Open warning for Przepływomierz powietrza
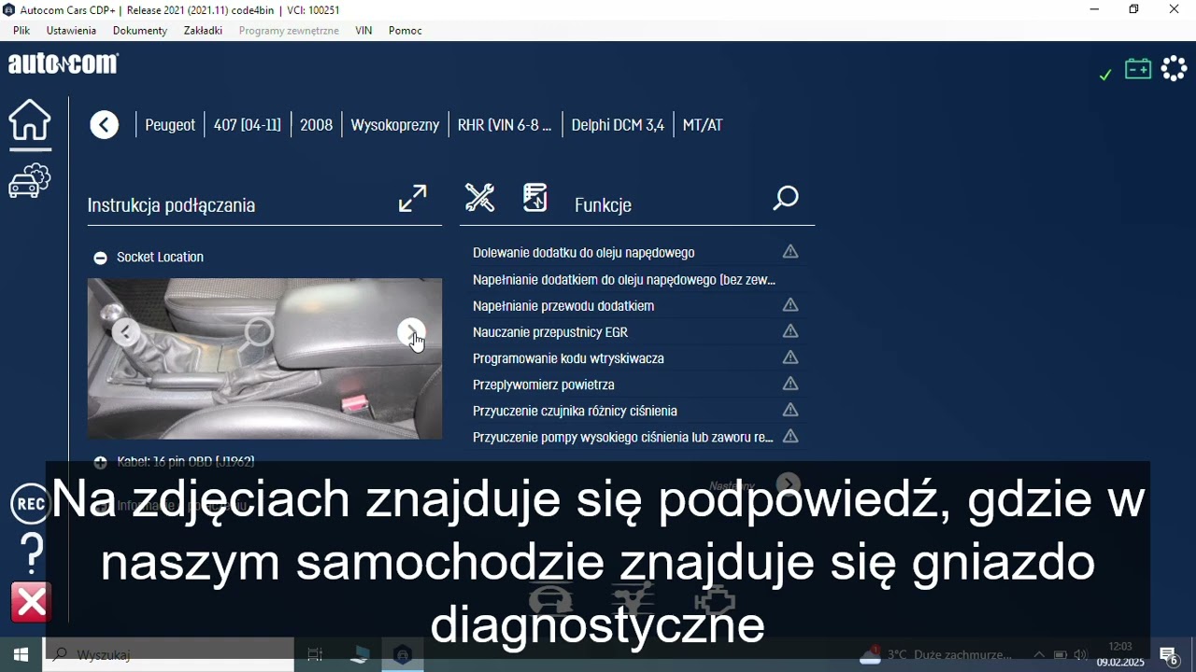 [x=790, y=384]
